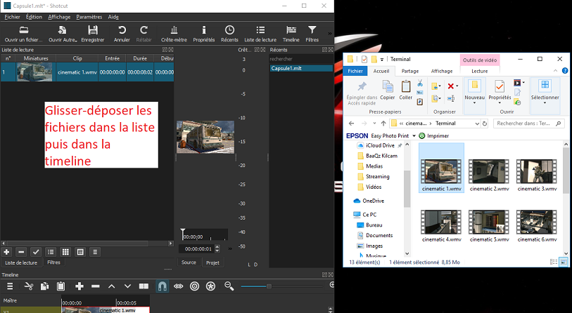Open Fichier menu in Shotcut
Screen dimensions: 572x313
(x=12, y=17)
